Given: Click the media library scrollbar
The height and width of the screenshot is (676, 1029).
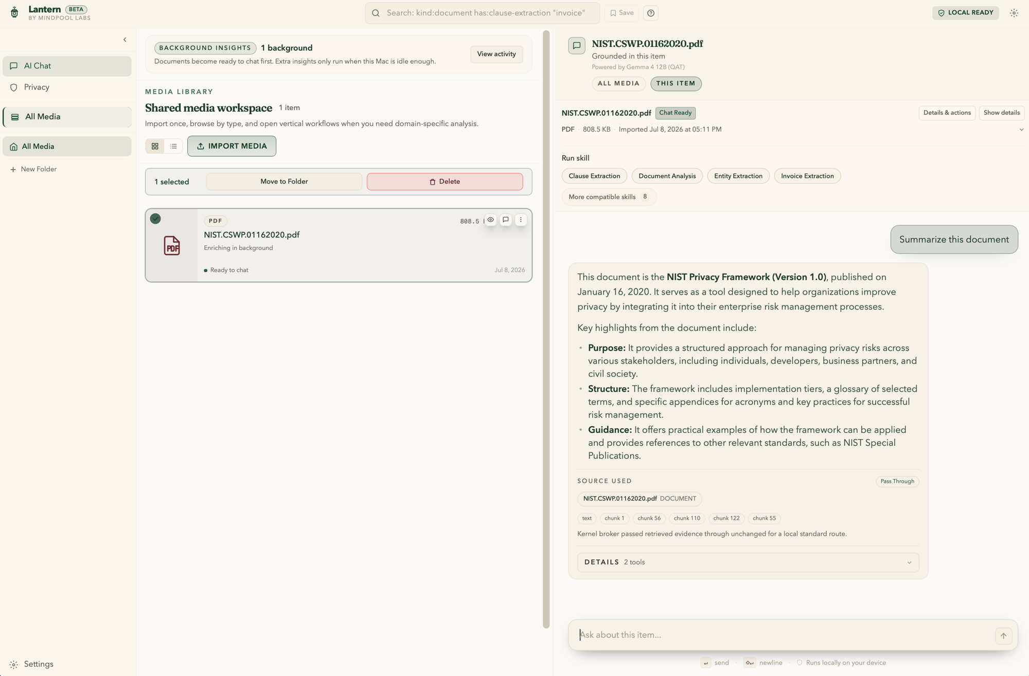Looking at the screenshot, I should click(x=546, y=329).
